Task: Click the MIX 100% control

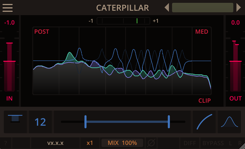Action: (x=122, y=143)
